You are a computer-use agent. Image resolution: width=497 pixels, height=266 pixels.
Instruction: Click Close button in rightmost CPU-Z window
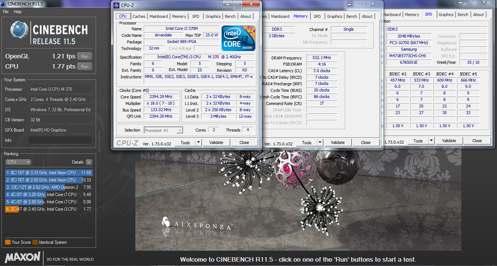[477, 141]
